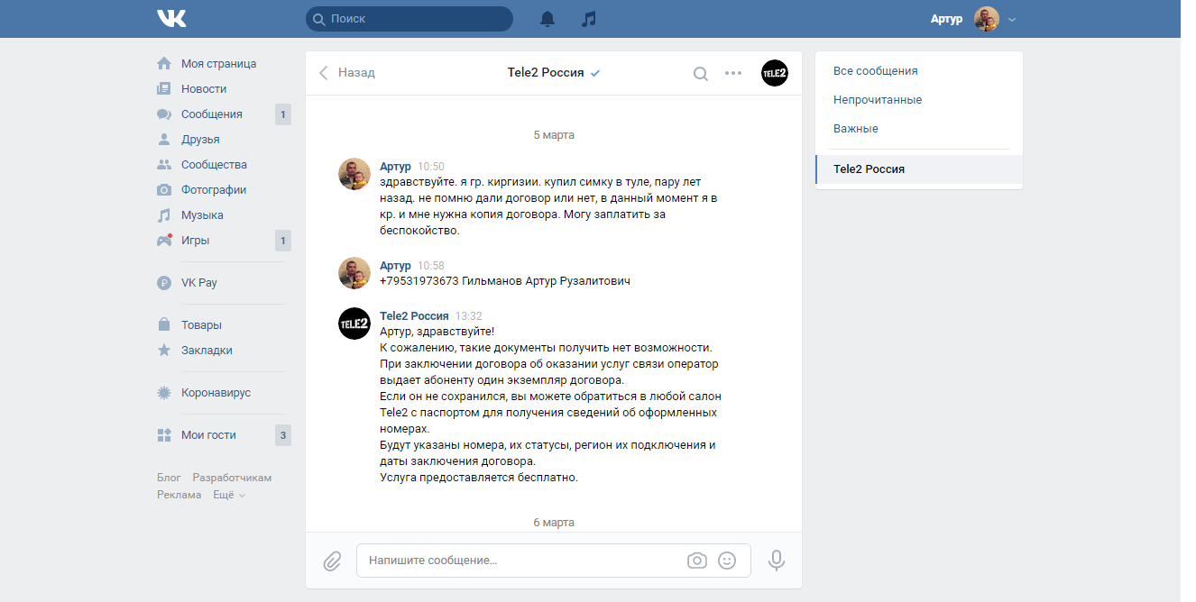Viewport: 1196px width, 602px height.
Task: Attach a photo via camera icon
Action: [x=697, y=561]
